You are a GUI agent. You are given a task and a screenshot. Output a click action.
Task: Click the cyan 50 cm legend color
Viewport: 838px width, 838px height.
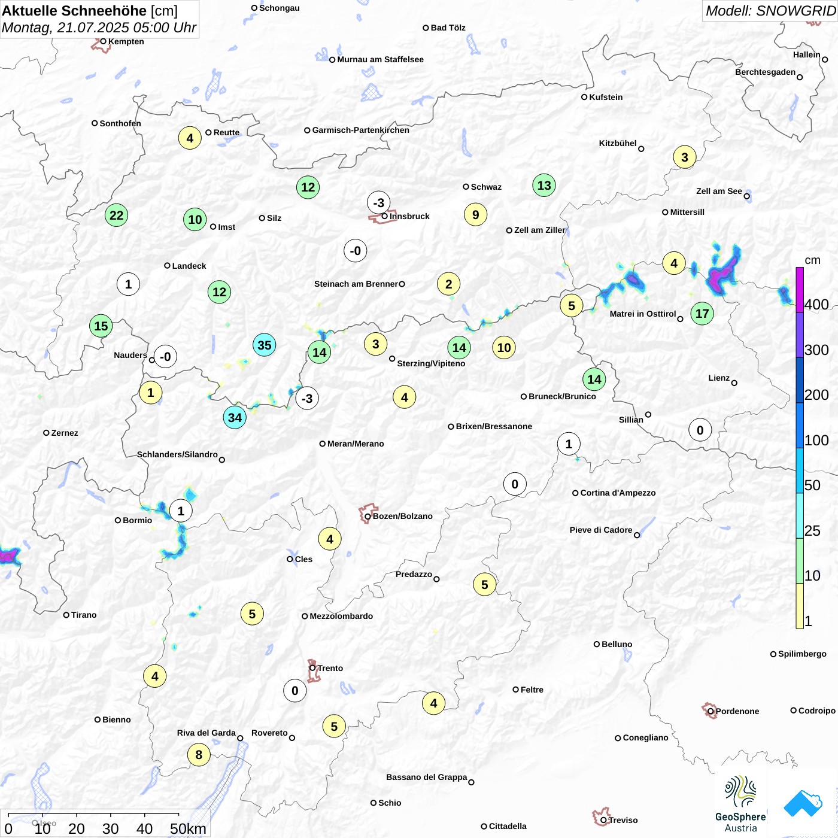click(800, 470)
